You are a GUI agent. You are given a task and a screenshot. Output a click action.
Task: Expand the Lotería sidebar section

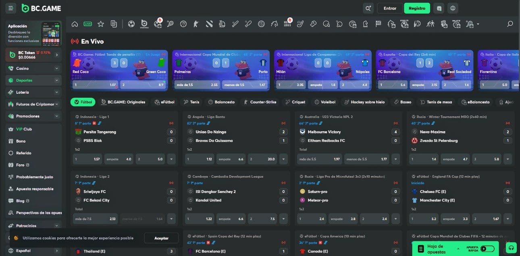tap(56, 92)
